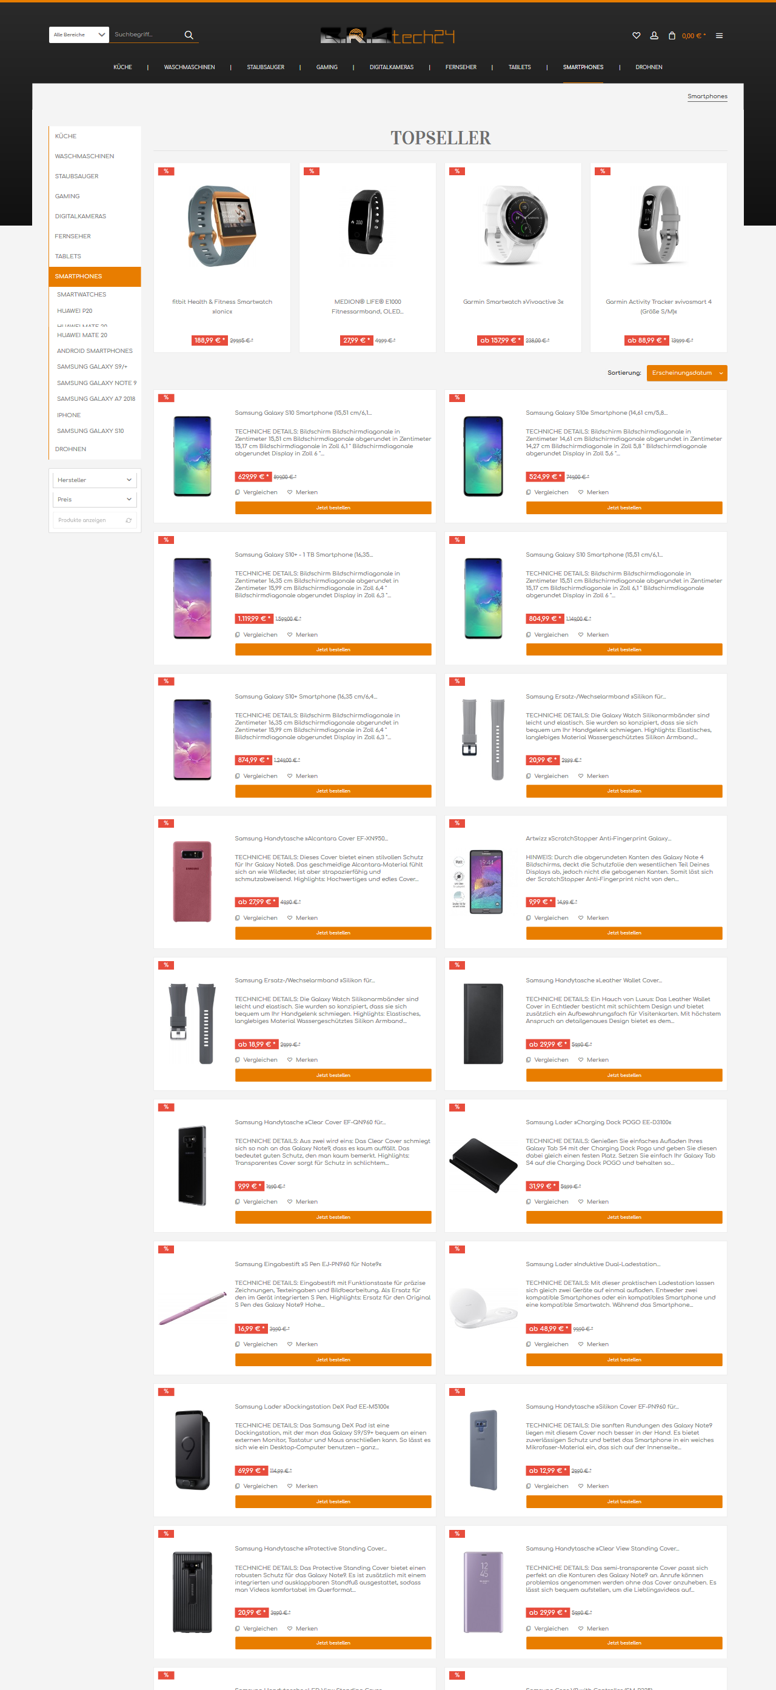The height and width of the screenshot is (1690, 776).
Task: Click Jetzt bestellen for Galaxy S10e
Action: [x=624, y=508]
